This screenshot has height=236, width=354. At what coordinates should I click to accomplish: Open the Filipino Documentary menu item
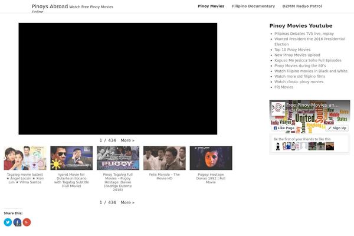tap(253, 6)
